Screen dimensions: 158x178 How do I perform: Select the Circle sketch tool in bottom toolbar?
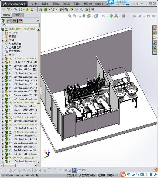coord(10,170)
